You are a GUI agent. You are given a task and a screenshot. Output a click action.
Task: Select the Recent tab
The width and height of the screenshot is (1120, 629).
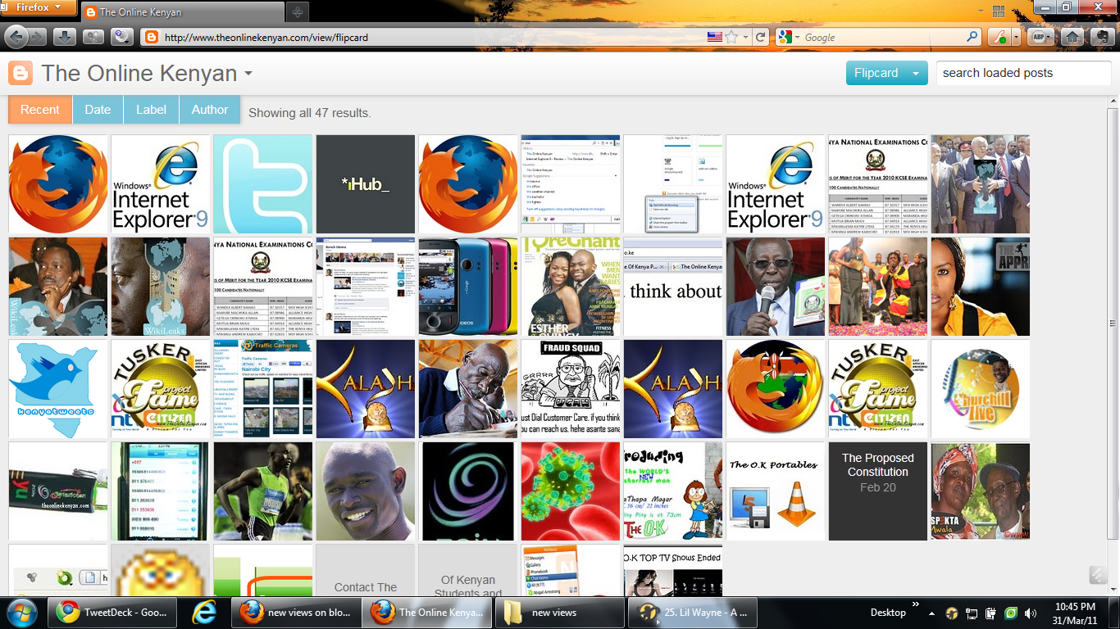(x=40, y=110)
